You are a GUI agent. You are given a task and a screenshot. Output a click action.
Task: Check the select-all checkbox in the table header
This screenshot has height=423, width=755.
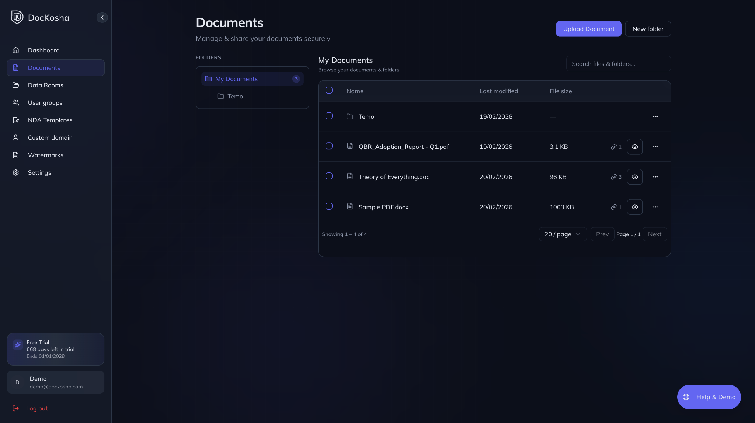pyautogui.click(x=329, y=90)
